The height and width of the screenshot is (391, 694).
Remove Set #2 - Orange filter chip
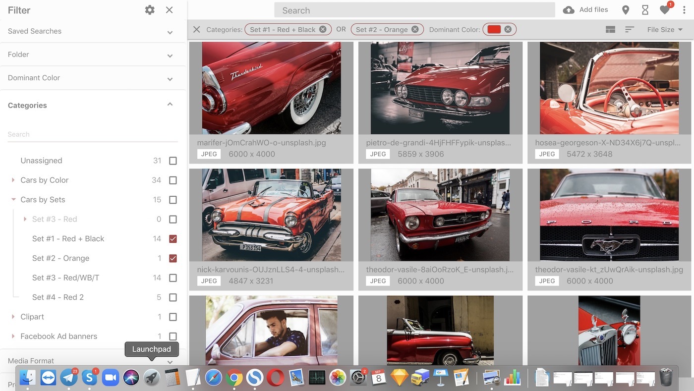click(415, 30)
